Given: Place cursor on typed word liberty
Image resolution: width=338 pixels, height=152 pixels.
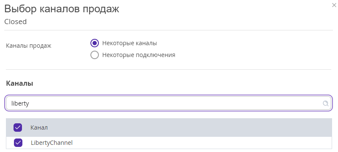Looking at the screenshot, I should coord(20,103).
